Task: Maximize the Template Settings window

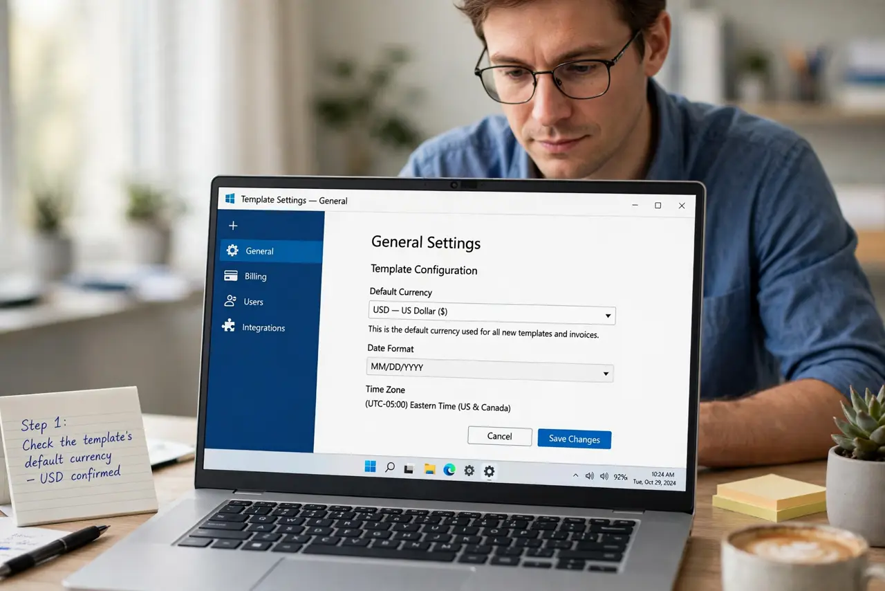Action: click(658, 206)
